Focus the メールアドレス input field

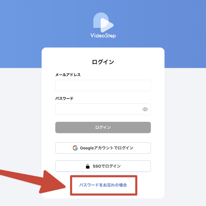(103, 85)
